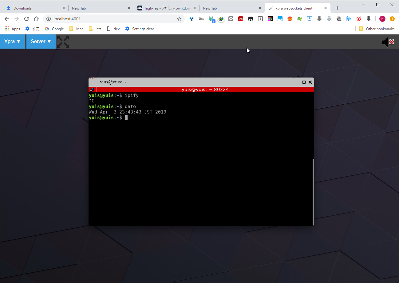399x283 pixels.
Task: Open the Other bookmarks folder
Action: click(x=377, y=29)
